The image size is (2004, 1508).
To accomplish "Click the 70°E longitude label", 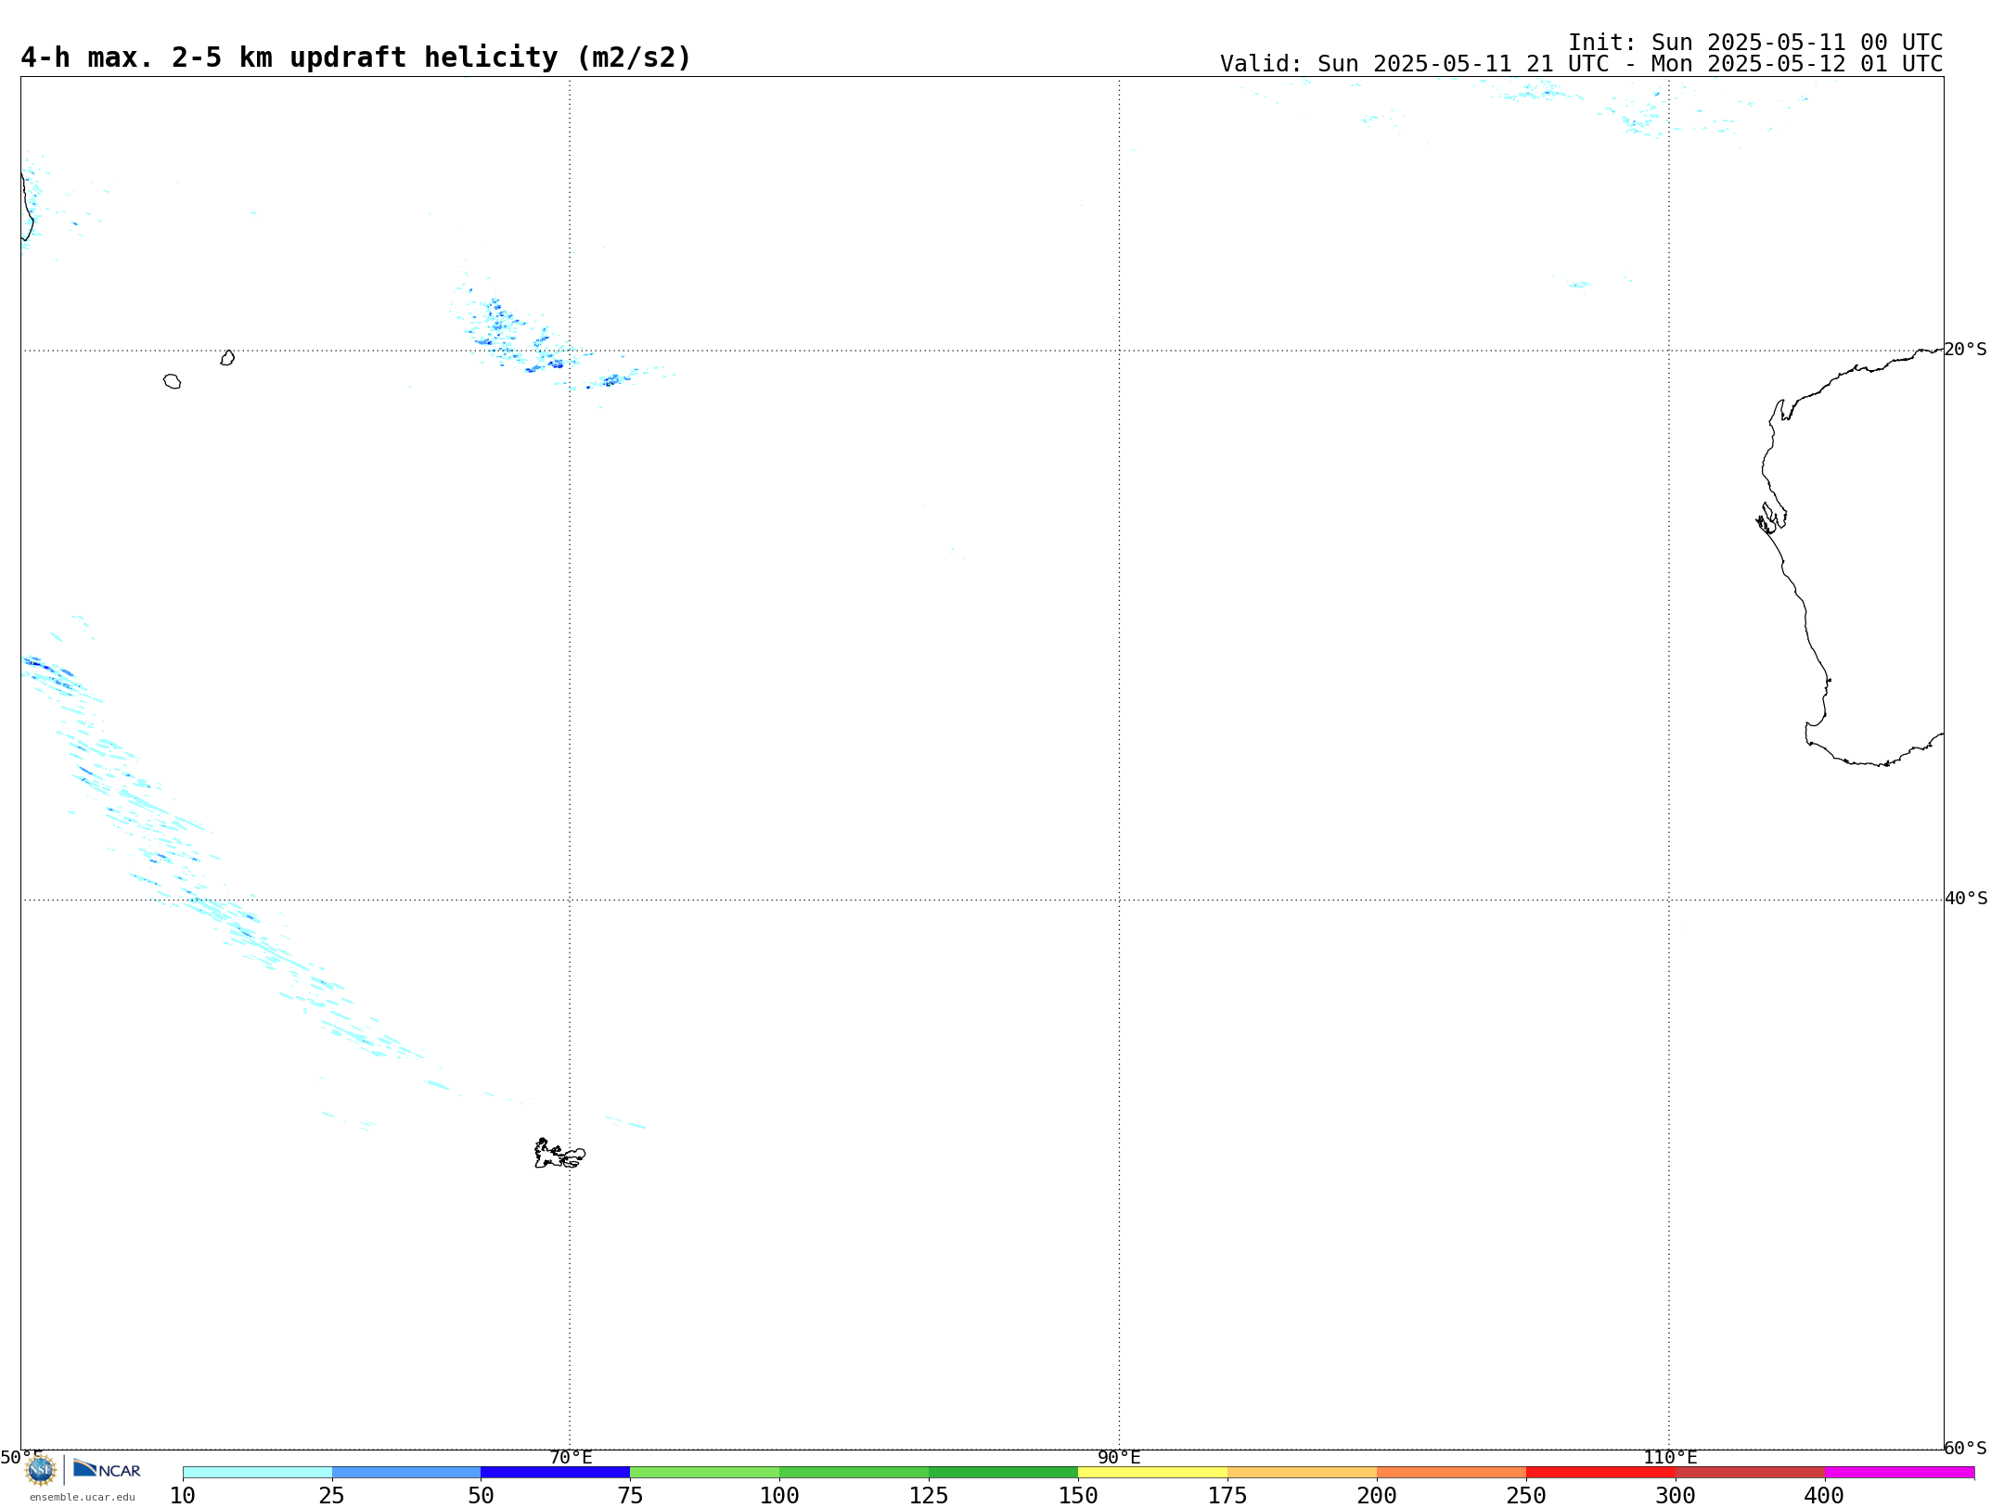I will tap(571, 1457).
